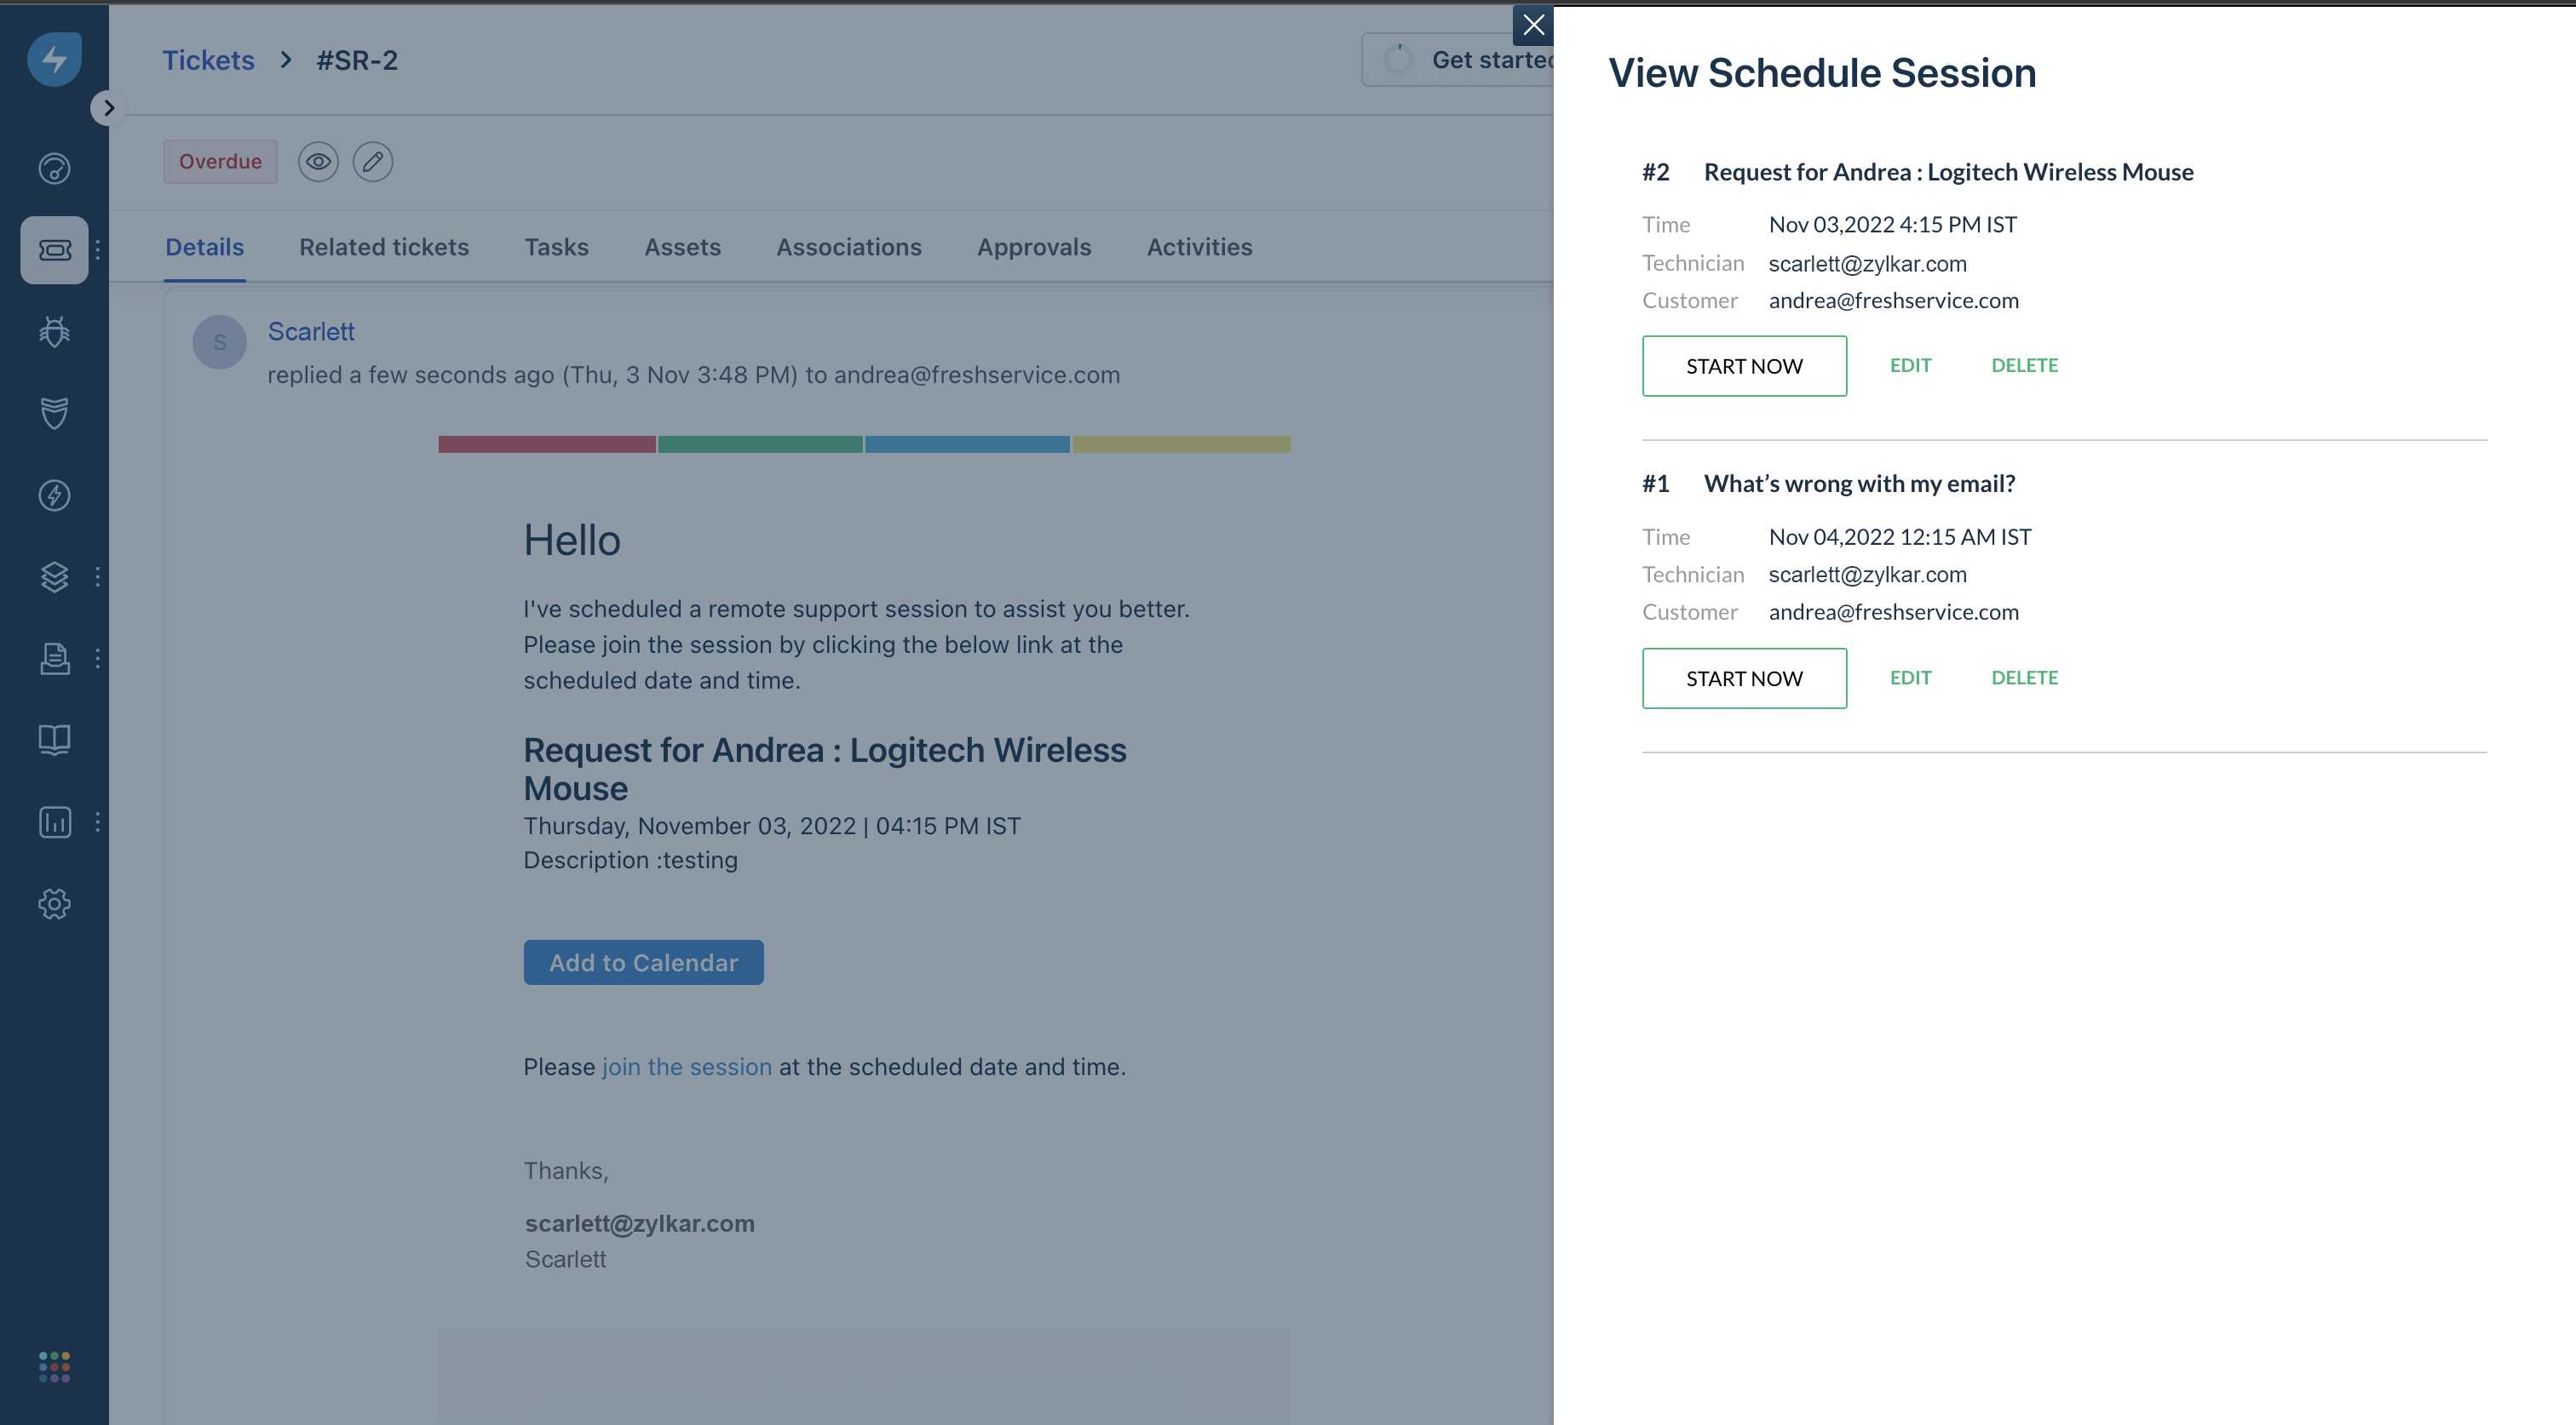Screen dimensions: 2576x1425
Task: Open the dashboard gauge icon in sidebar
Action: (x=54, y=168)
